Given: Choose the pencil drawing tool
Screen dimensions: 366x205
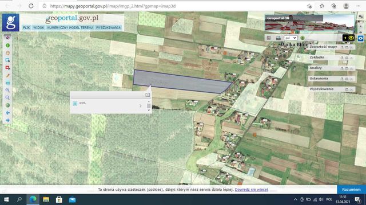Looking at the screenshot, I should click(x=7, y=75).
